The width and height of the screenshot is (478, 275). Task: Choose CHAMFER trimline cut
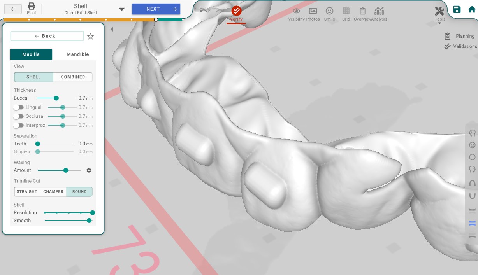click(x=53, y=192)
